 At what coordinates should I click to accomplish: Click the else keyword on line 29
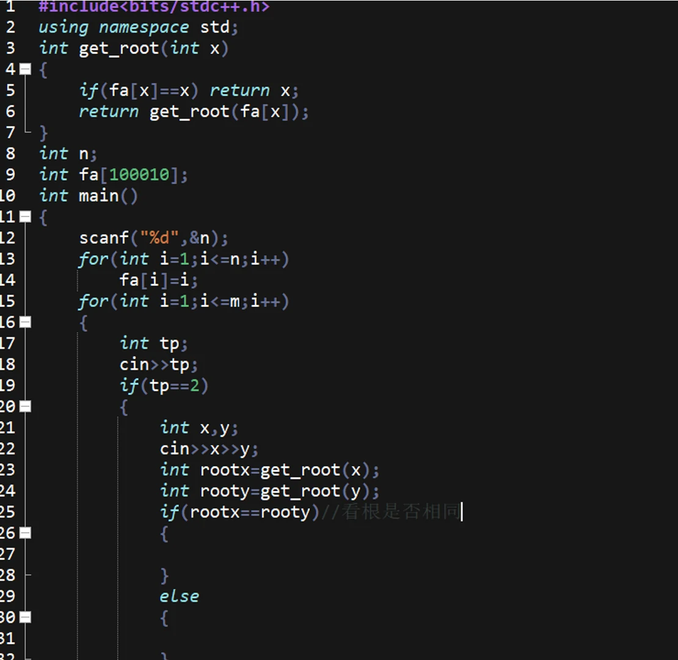(x=179, y=596)
